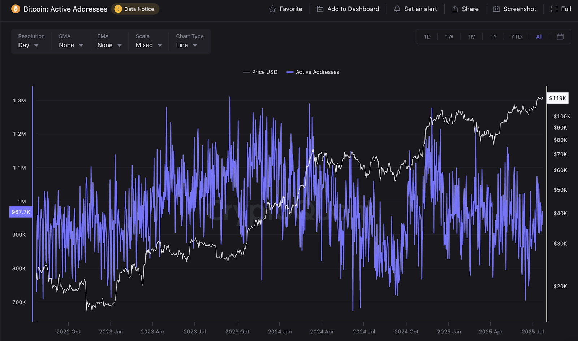This screenshot has width=578, height=341.
Task: Select the 1Y time range
Action: (x=493, y=36)
